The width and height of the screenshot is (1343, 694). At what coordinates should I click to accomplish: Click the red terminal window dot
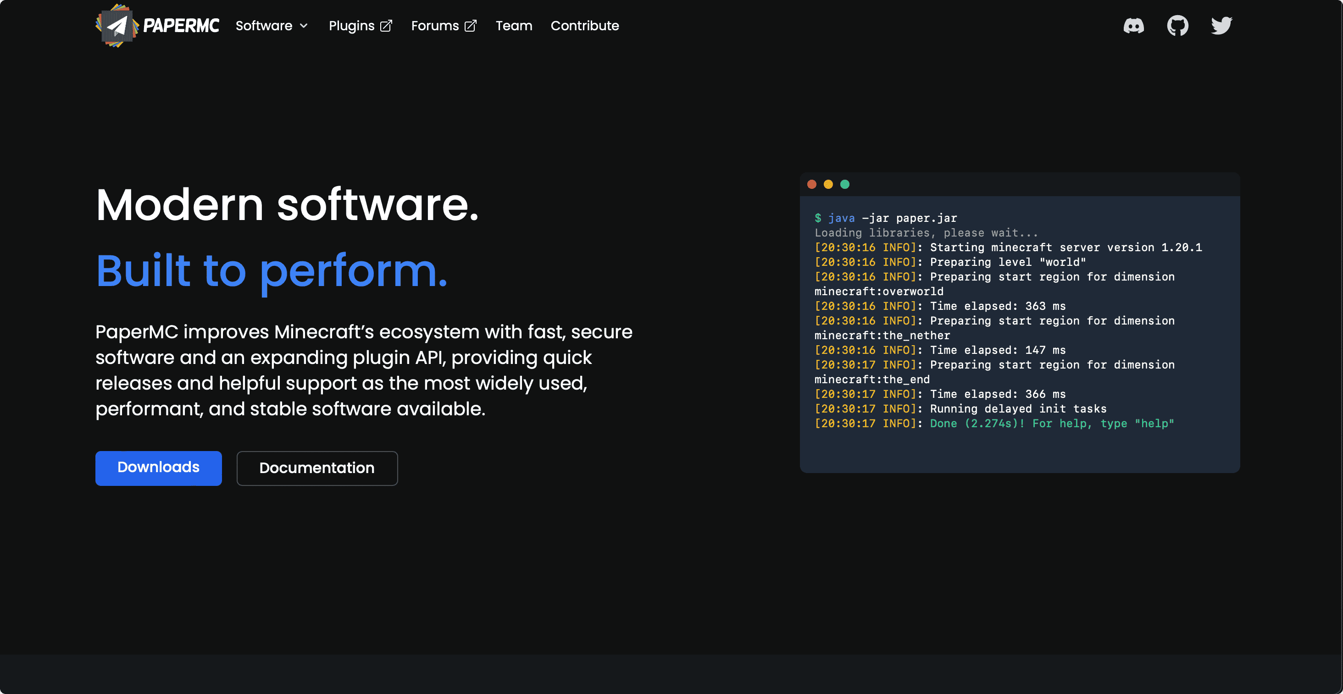point(812,184)
